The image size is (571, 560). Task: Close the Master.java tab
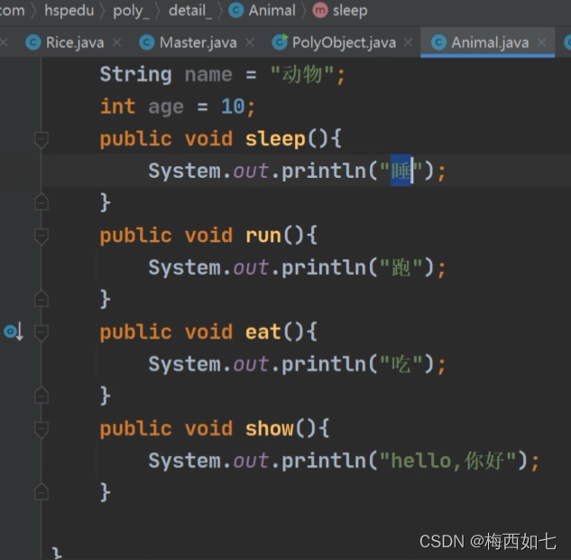coord(250,42)
